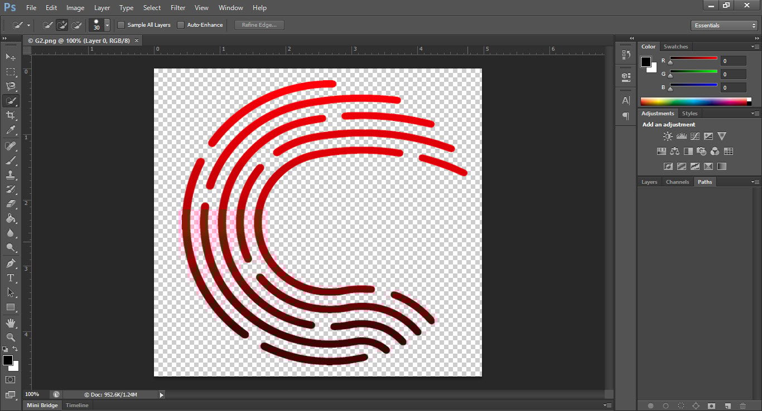This screenshot has width=762, height=411.
Task: Select the Horizontal Type tool
Action: coord(11,278)
